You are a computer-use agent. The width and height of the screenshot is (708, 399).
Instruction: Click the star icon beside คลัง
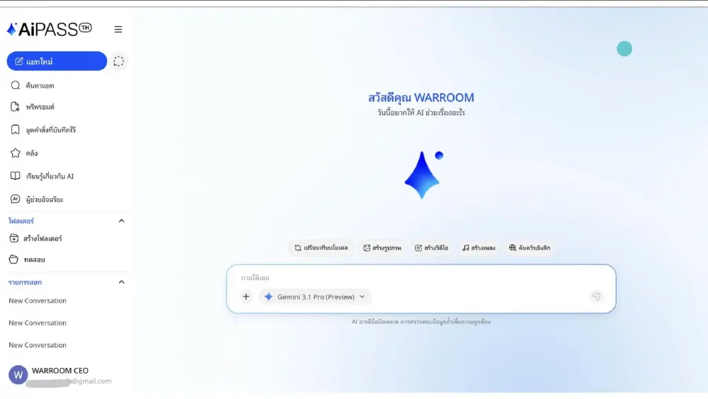(x=16, y=153)
